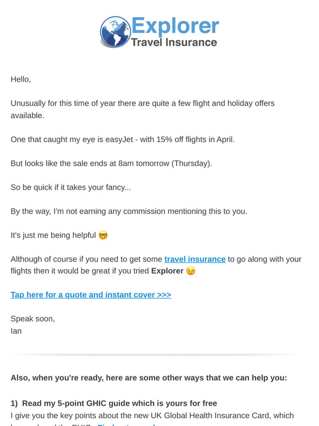Open 'Tap here for a quote and instant cover' link
Viewport: 319px width, 426px height.
click(91, 295)
